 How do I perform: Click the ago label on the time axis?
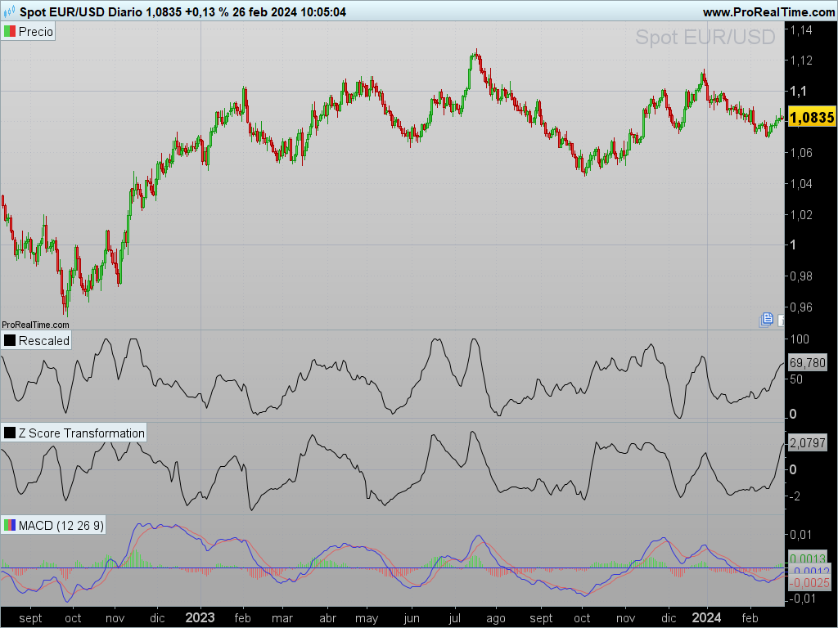(x=496, y=618)
